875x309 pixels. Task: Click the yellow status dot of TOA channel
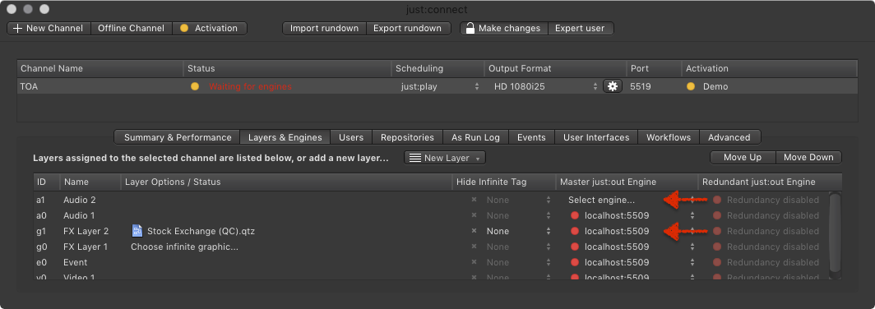click(195, 86)
